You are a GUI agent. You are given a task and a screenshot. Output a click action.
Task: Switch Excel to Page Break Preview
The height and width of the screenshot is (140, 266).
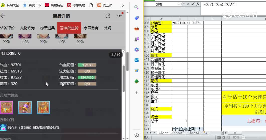pyautogui.click(x=228, y=137)
